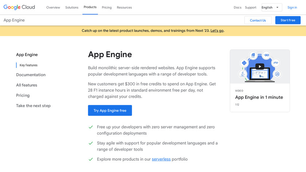Click the Go language icon in the thumbnail
This screenshot has height=172, width=306.
[266, 55]
